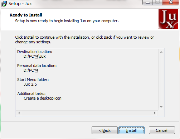Click the Ready to Install heading

[x=26, y=15]
